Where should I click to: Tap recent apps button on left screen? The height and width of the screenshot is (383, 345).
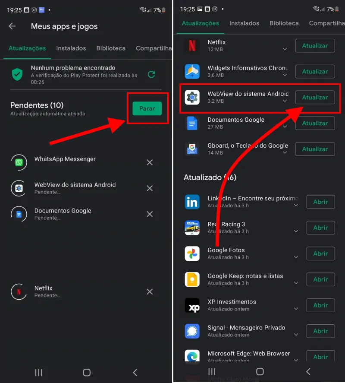pos(38,373)
